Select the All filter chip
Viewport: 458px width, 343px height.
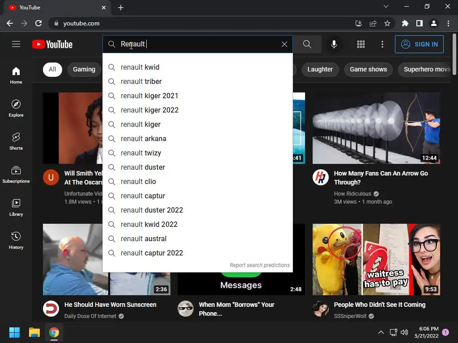point(52,69)
